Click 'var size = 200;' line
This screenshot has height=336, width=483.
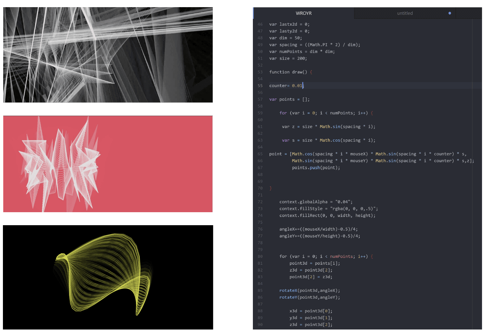click(288, 58)
